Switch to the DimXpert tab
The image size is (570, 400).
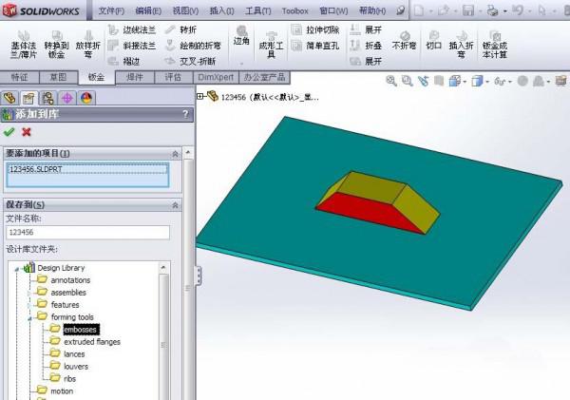(x=216, y=77)
